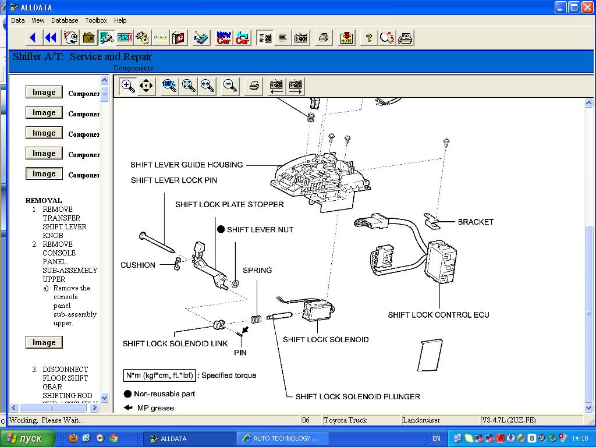Launch Chrome from the quick launch bar

[113, 438]
